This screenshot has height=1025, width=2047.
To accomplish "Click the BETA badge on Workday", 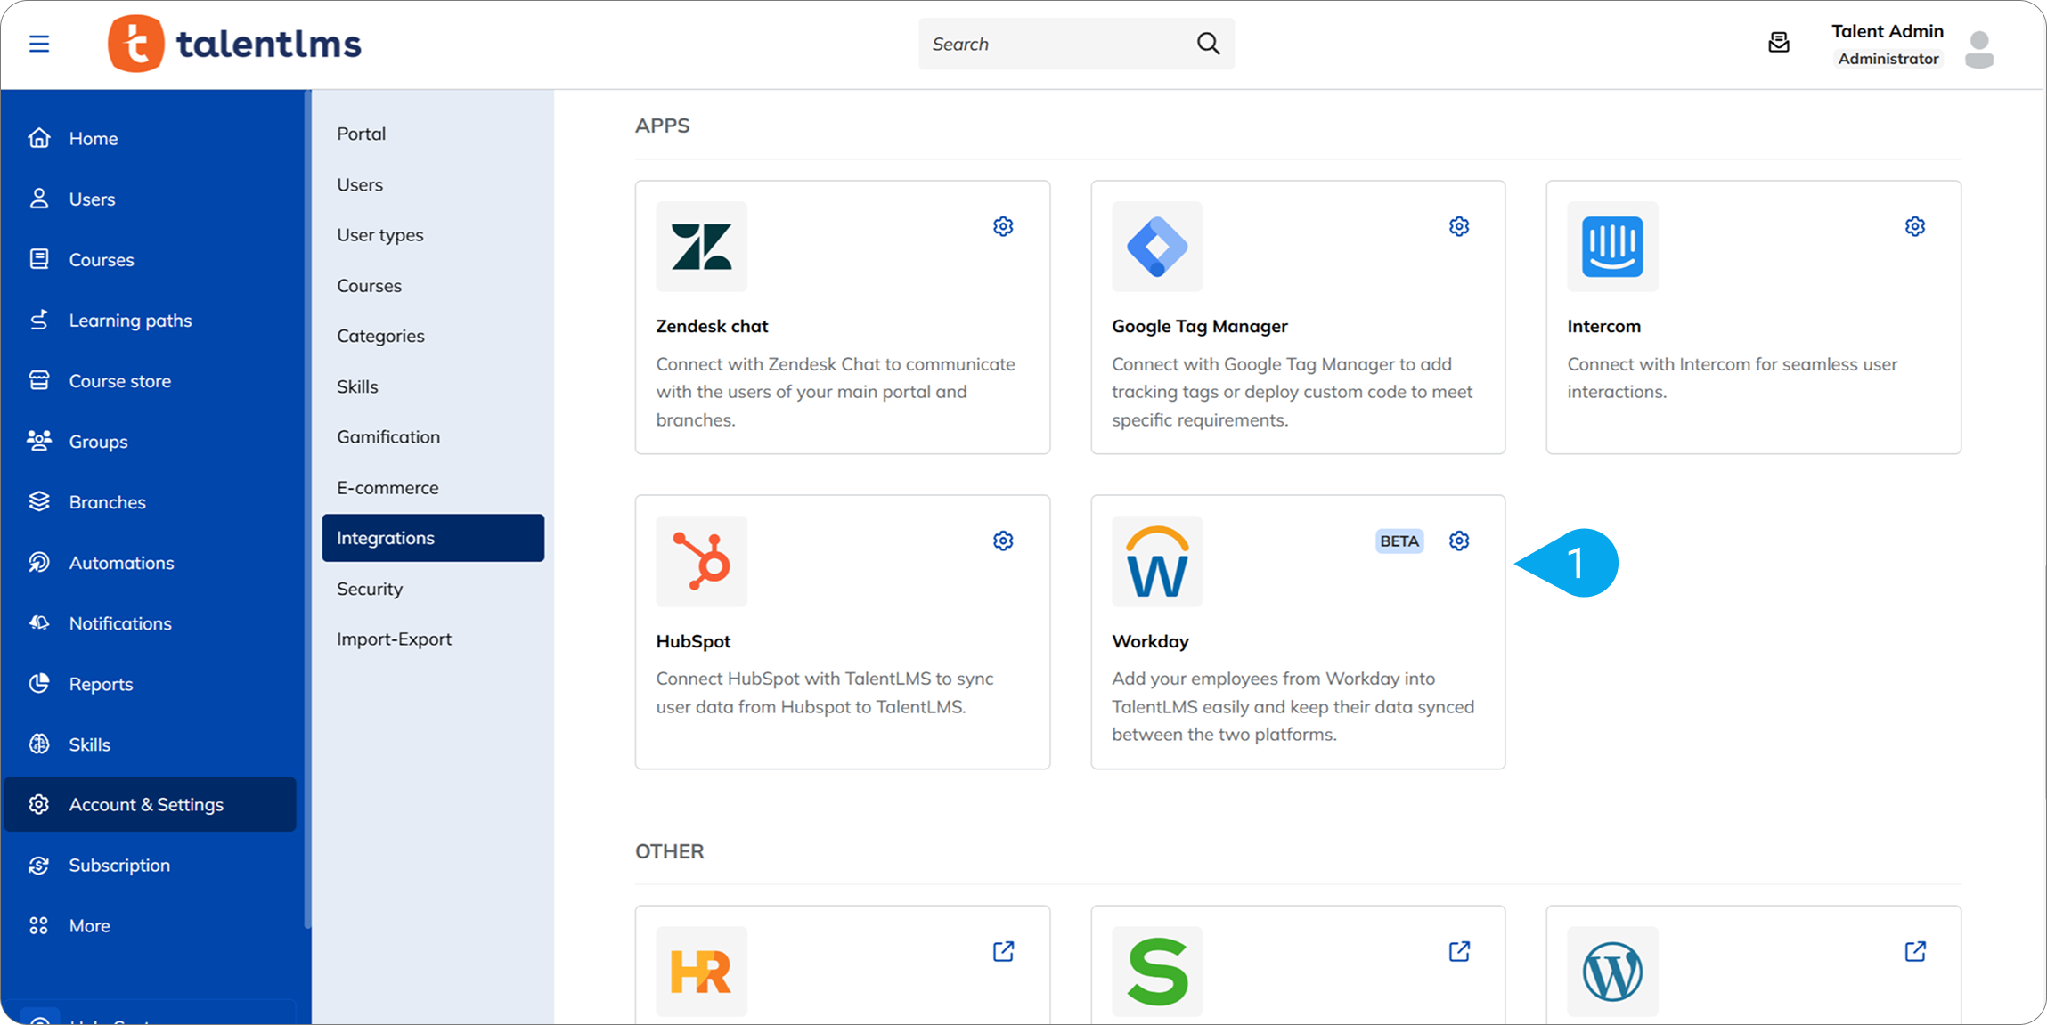I will point(1399,541).
